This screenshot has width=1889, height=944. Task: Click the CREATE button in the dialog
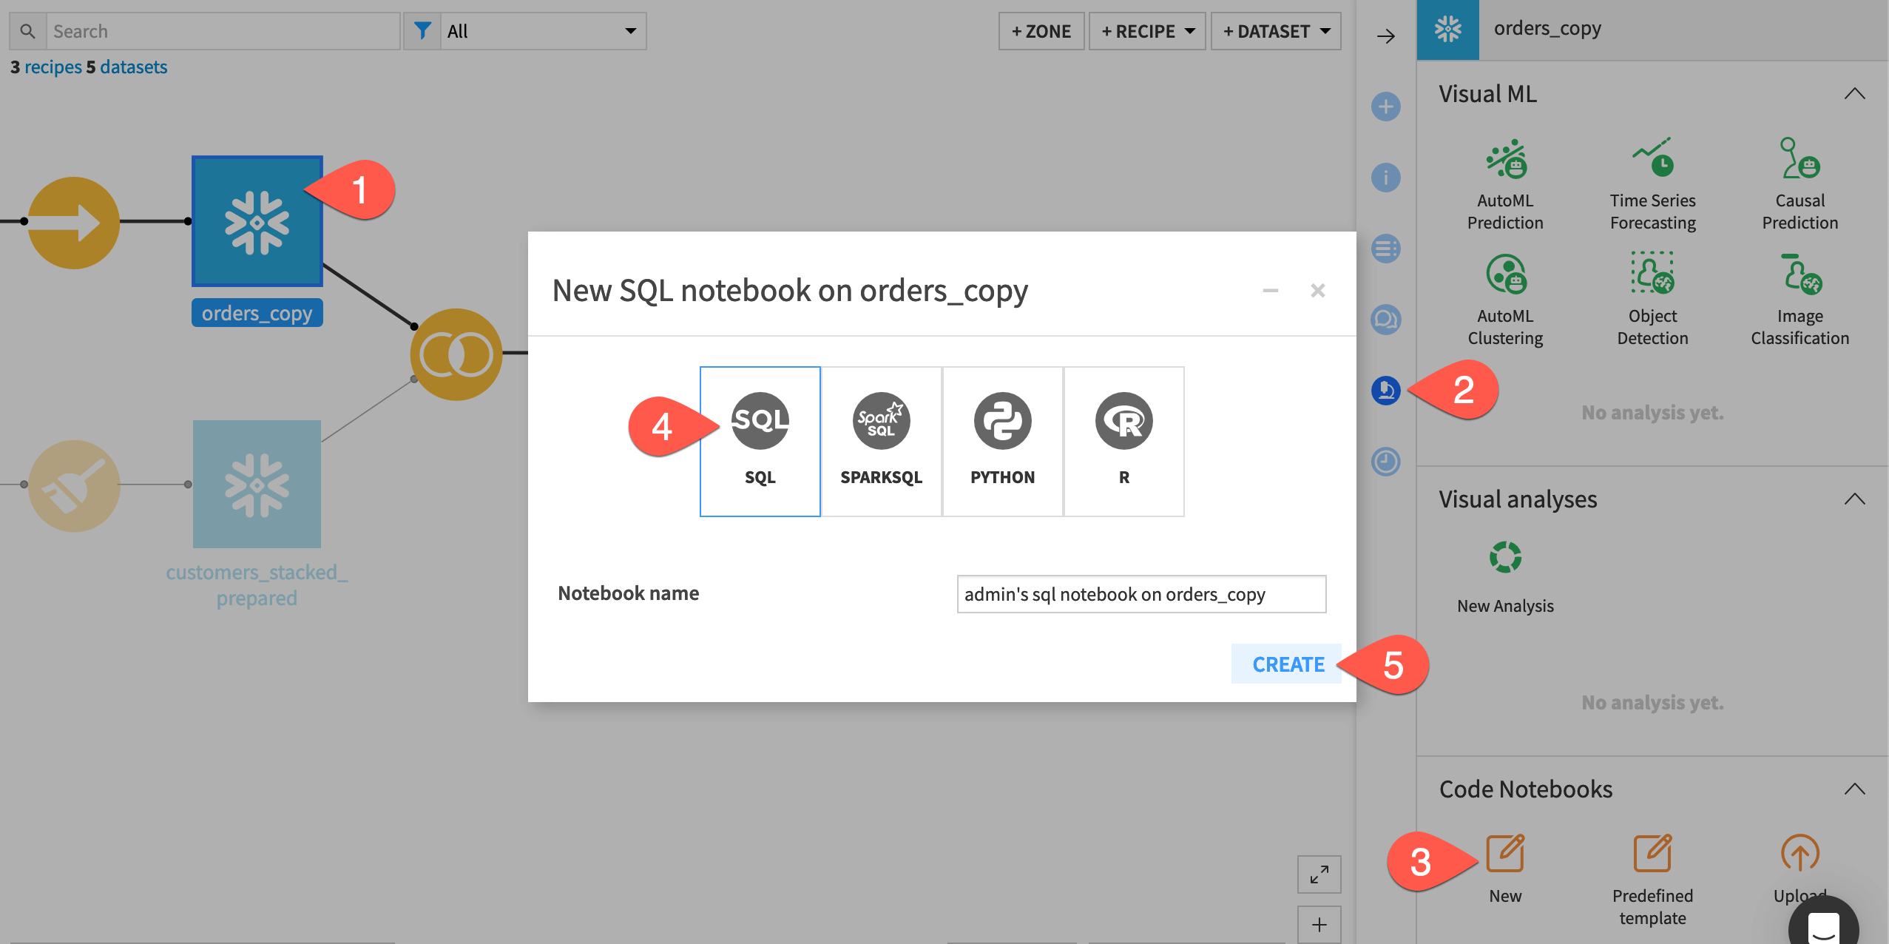1287,664
